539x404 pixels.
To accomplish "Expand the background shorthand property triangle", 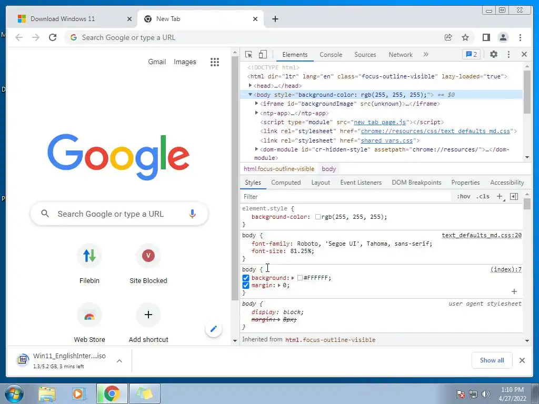I will point(293,278).
